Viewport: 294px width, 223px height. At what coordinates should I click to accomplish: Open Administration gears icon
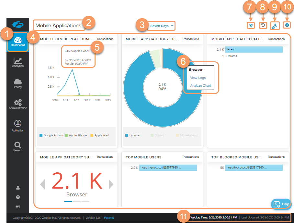[18, 104]
